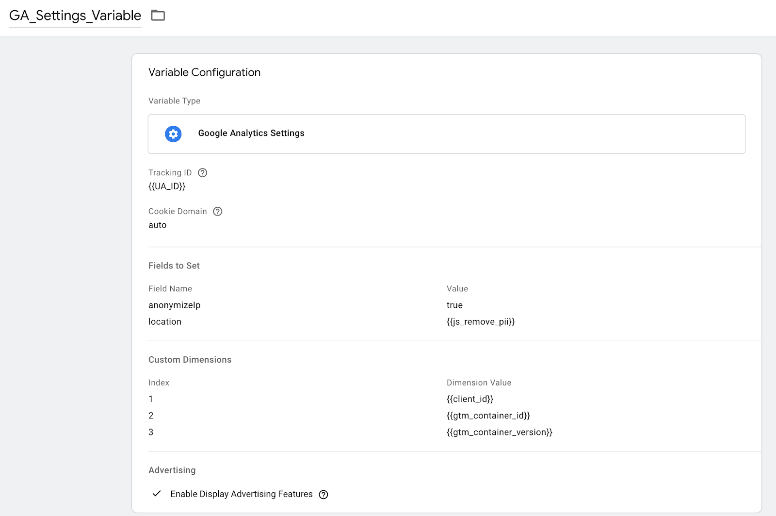Image resolution: width=776 pixels, height=516 pixels.
Task: Click the Advertising section heading
Action: [172, 470]
